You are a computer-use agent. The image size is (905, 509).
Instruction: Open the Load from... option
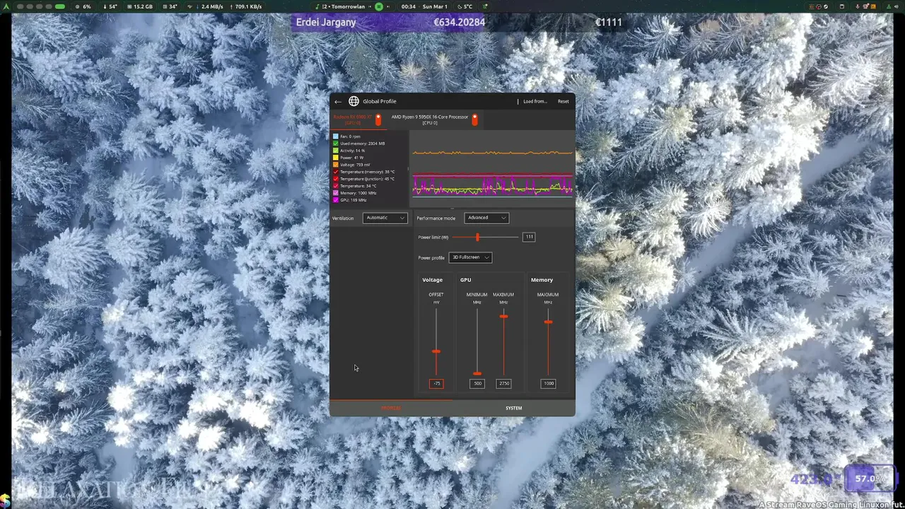[535, 101]
